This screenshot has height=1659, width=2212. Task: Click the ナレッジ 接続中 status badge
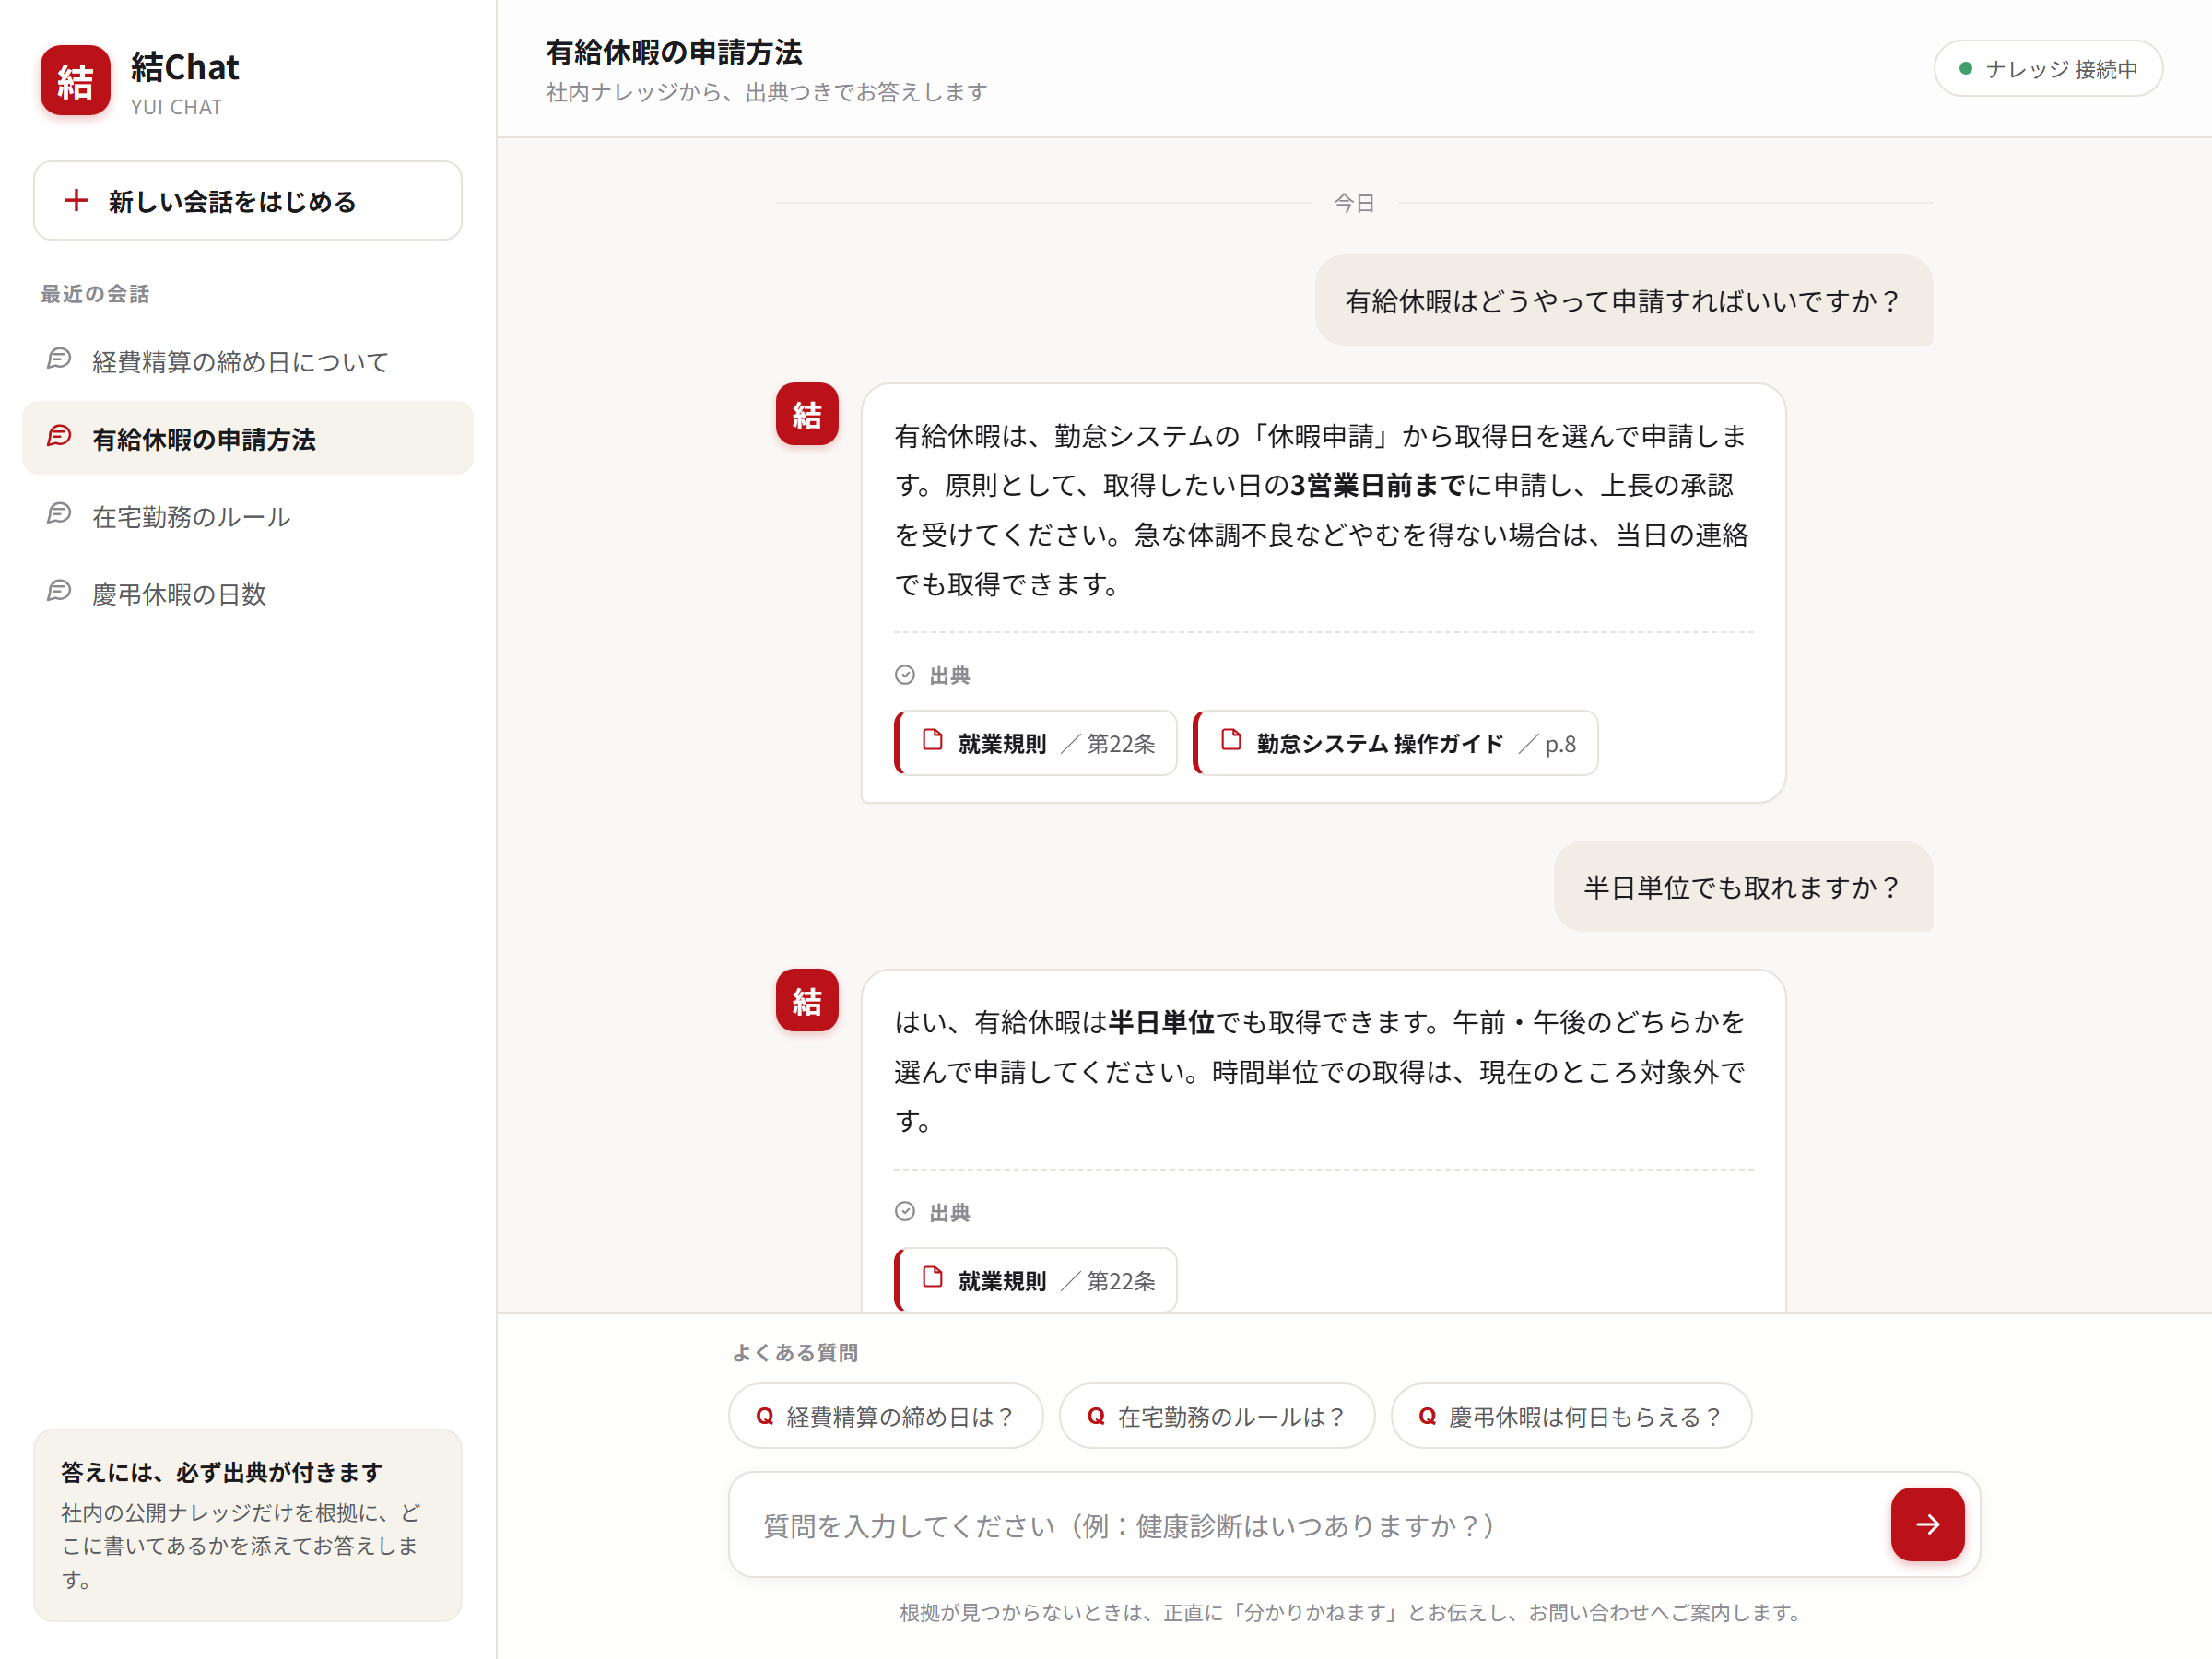2048,69
